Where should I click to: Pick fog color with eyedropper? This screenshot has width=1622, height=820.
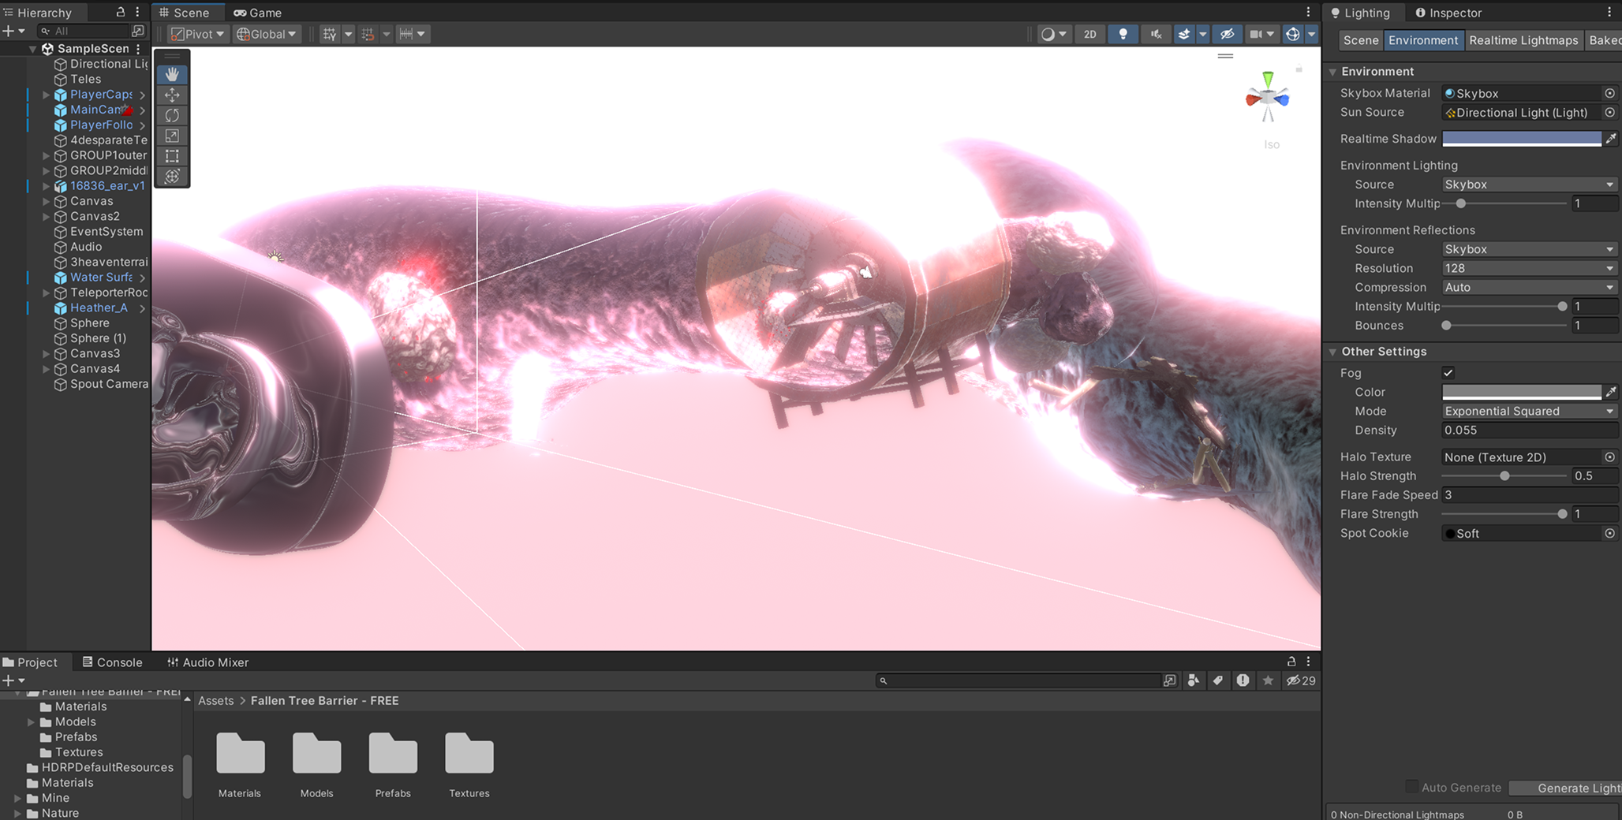point(1611,392)
